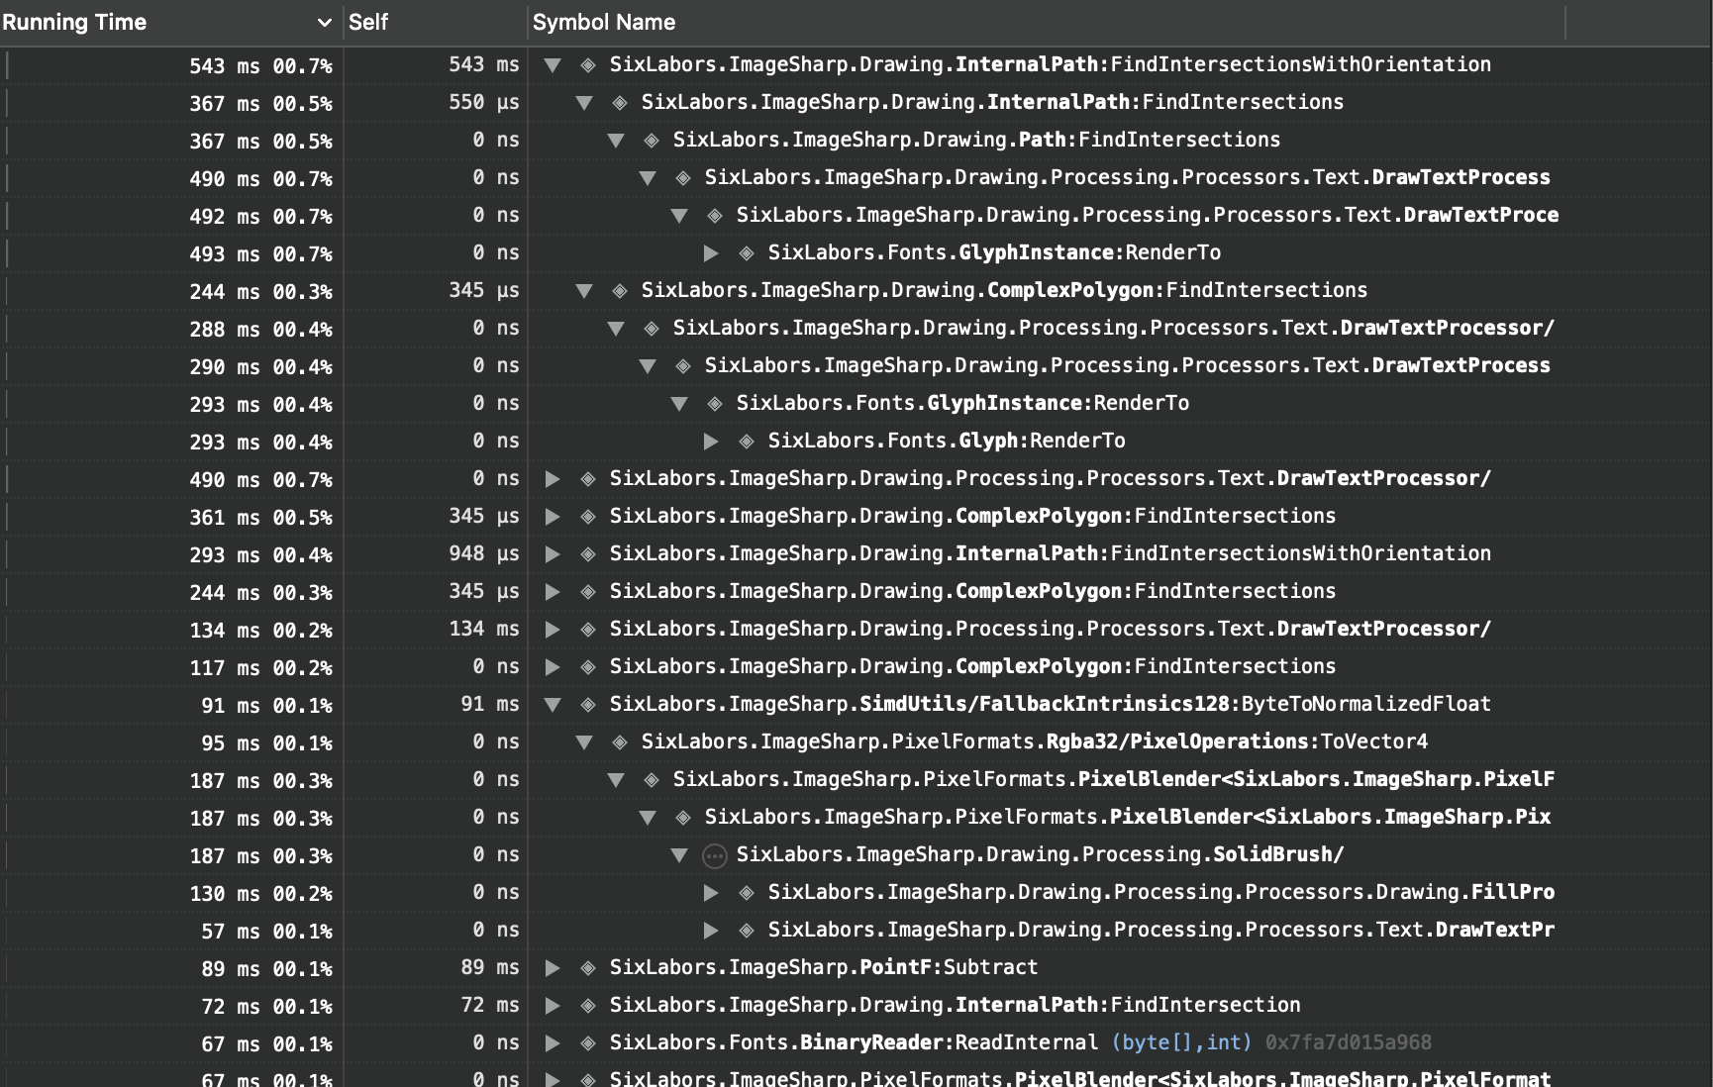Click symbol icon of 72 ms InternalPath:FindIntersection
The height and width of the screenshot is (1087, 1713).
point(588,1006)
